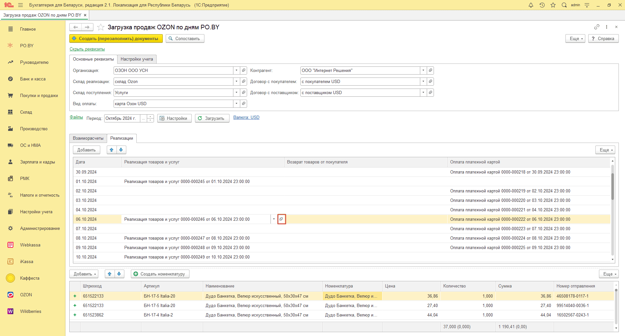
Task: Open history clock icon in title bar
Action: (542, 5)
